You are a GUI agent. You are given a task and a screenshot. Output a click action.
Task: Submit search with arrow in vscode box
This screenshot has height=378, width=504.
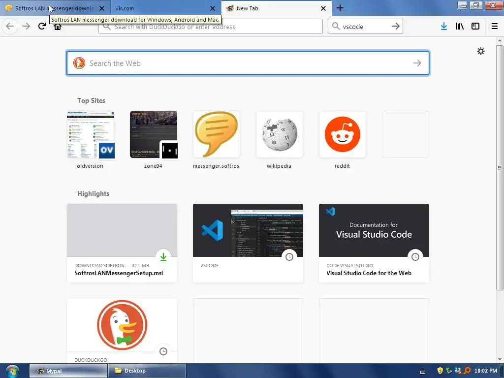pyautogui.click(x=396, y=26)
